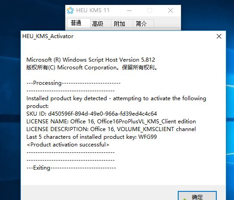
Task: Click the LICENSE NAME Office16ProPlusVL line
Action: click(111, 122)
